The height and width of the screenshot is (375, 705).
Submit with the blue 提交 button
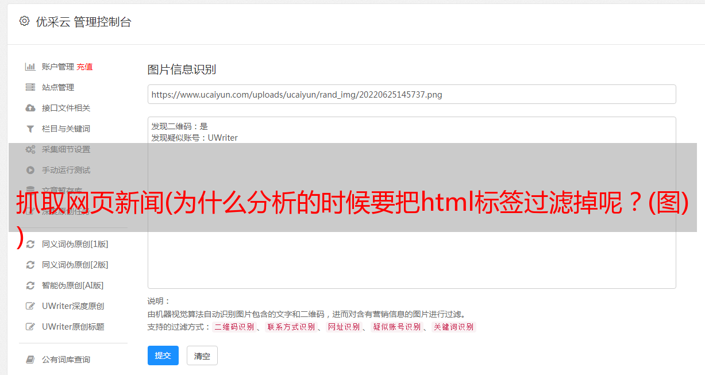pos(163,355)
